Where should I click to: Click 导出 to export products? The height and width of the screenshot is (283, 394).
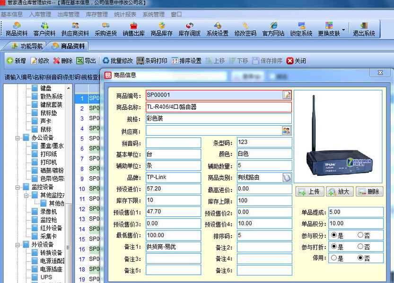pyautogui.click(x=86, y=61)
